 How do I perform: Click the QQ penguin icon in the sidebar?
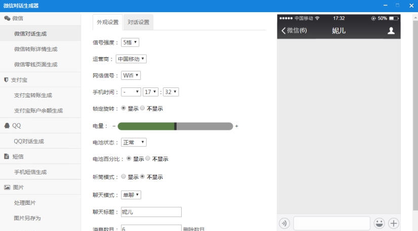coord(7,126)
